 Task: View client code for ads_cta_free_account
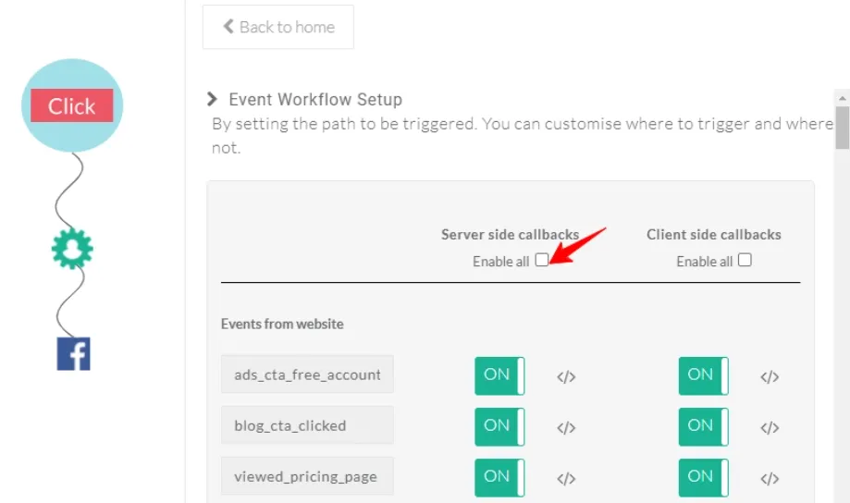point(770,376)
